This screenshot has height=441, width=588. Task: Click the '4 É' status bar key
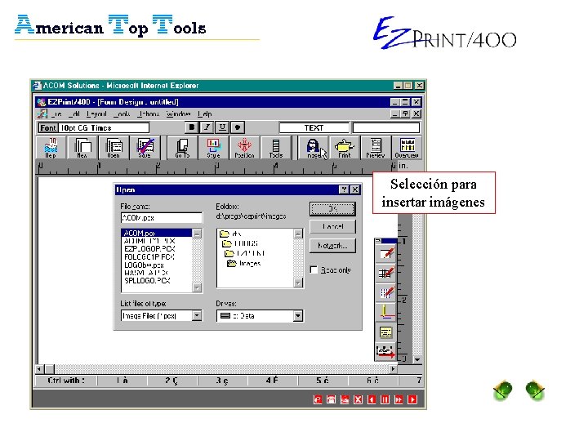click(x=272, y=381)
